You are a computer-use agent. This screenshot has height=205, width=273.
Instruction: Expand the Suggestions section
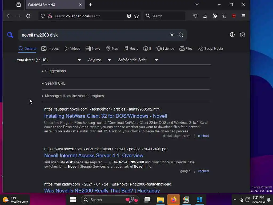pos(54,71)
